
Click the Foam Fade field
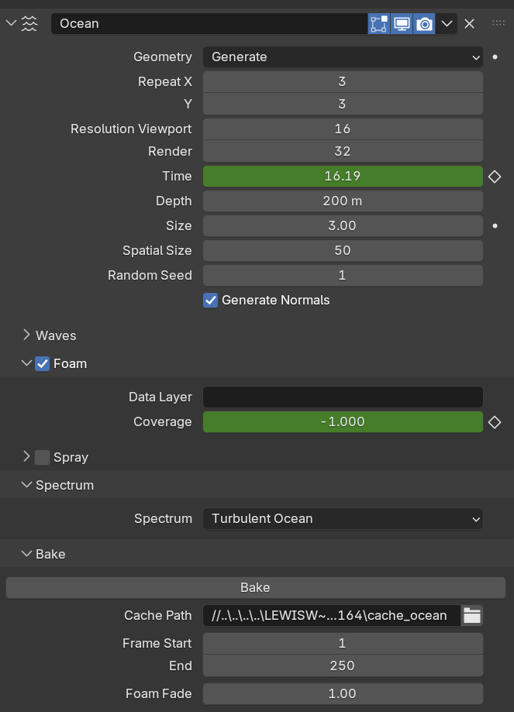(x=343, y=694)
